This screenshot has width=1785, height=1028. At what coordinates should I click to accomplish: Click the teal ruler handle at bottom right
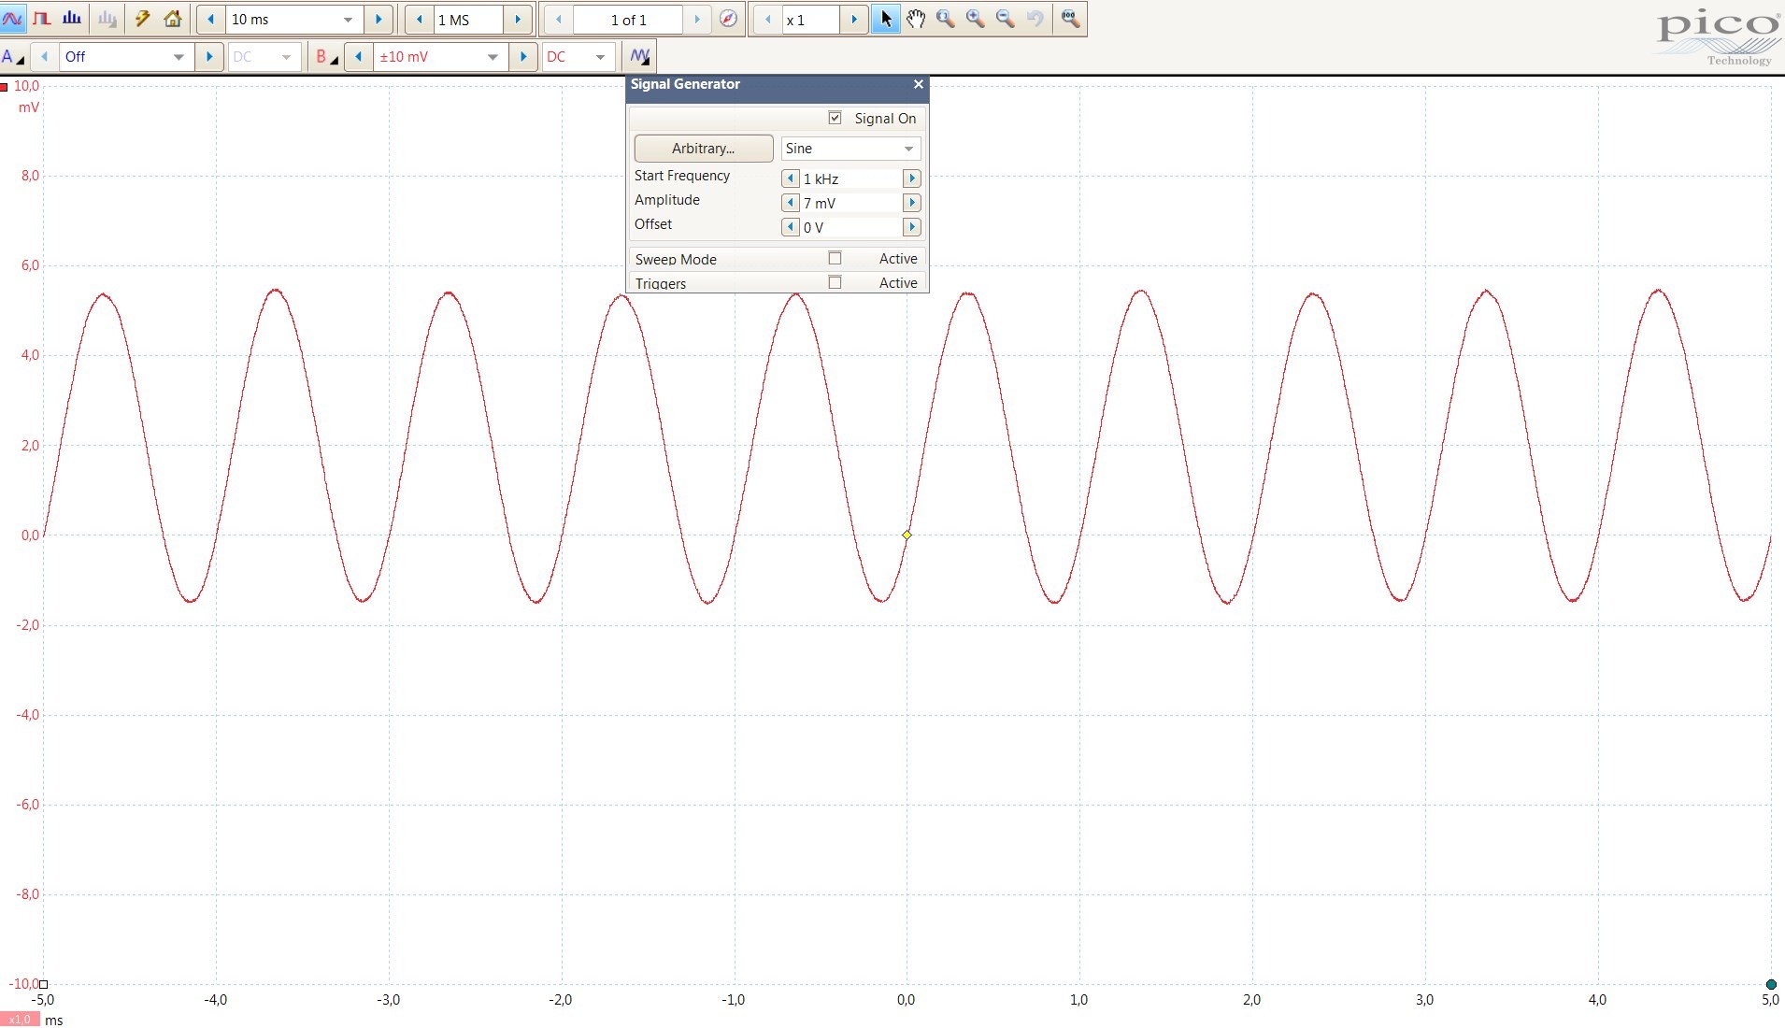coord(1771,984)
